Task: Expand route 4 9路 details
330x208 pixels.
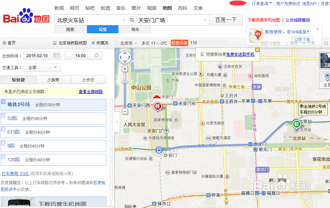Action: pyautogui.click(x=54, y=146)
